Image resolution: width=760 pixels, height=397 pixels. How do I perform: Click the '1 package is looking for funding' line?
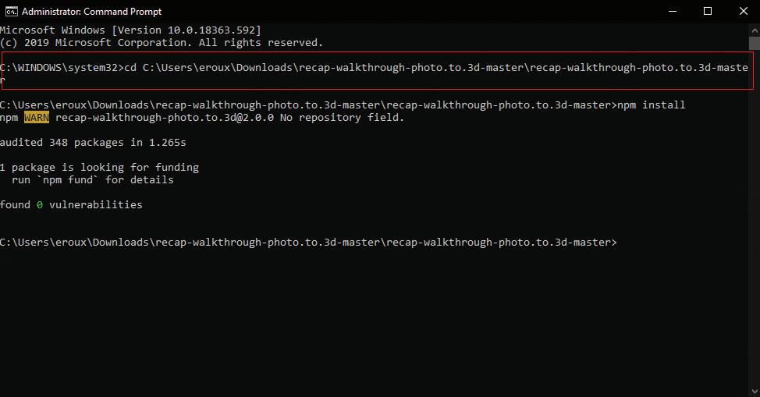point(99,167)
